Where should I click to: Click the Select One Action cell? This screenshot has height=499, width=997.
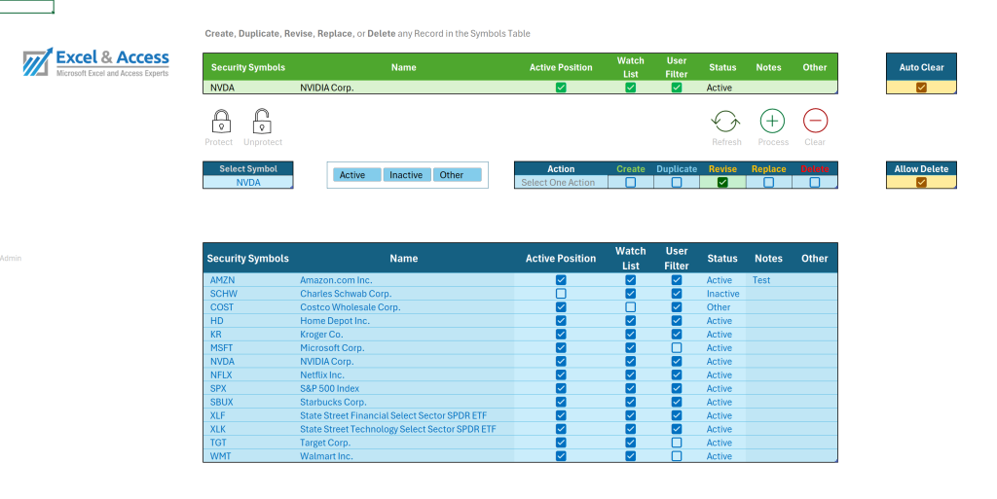pyautogui.click(x=561, y=182)
